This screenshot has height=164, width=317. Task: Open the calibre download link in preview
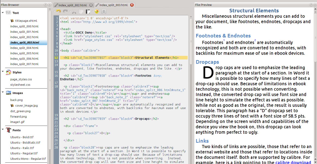pyautogui.click(x=293, y=162)
